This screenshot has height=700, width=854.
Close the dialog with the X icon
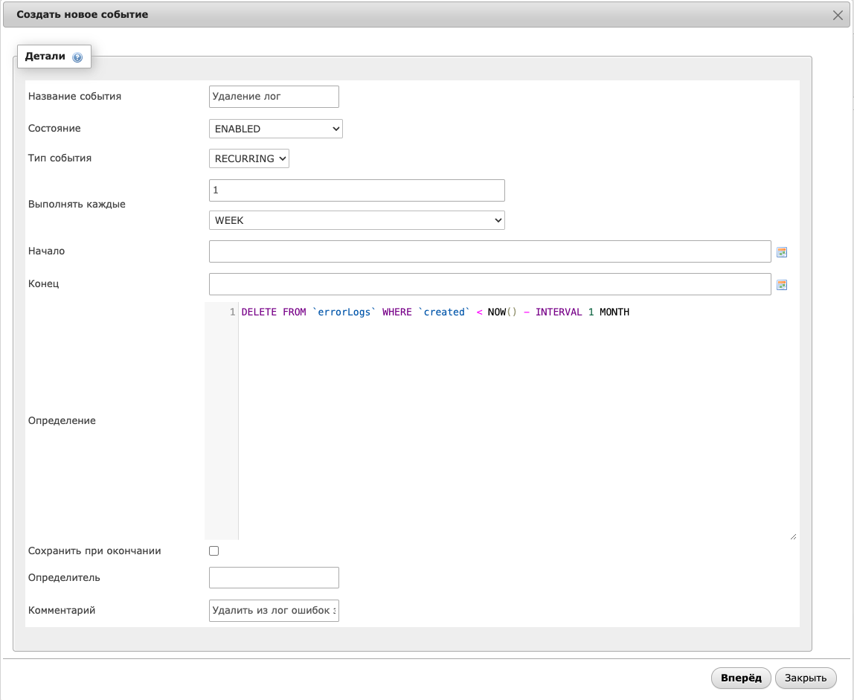point(838,15)
